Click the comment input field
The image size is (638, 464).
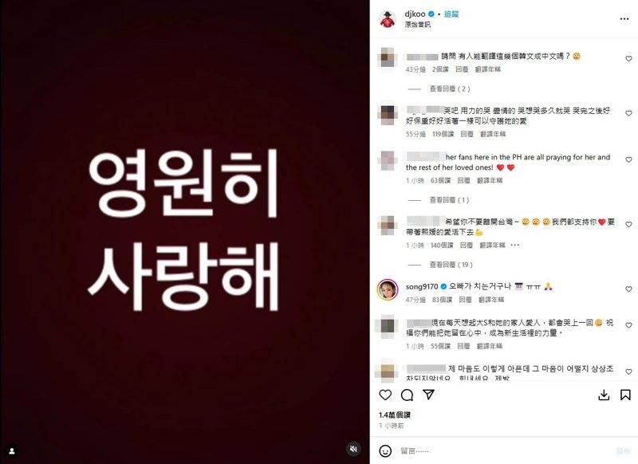click(505, 450)
